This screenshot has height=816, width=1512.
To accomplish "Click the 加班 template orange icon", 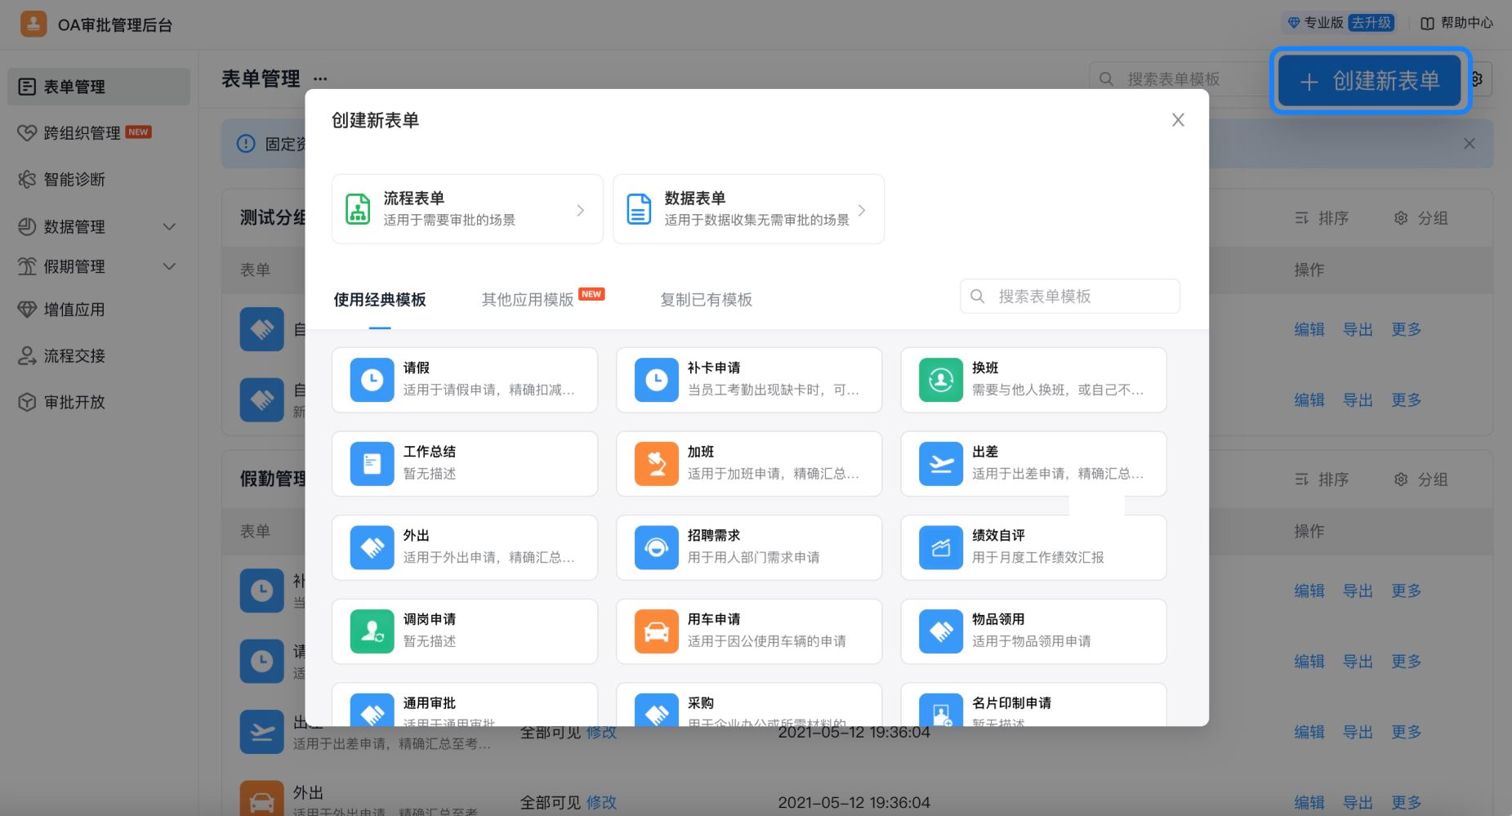I will tap(656, 464).
